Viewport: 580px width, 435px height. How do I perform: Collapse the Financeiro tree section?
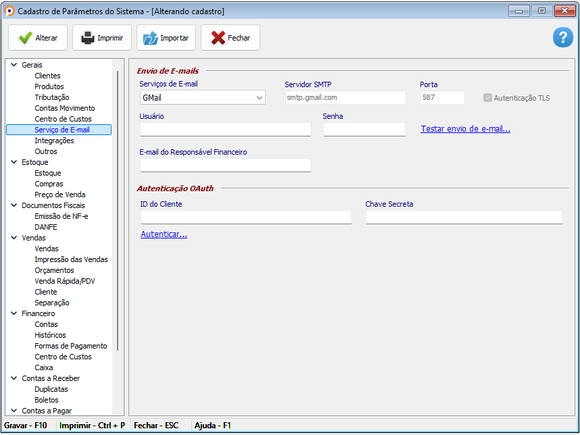tap(14, 313)
